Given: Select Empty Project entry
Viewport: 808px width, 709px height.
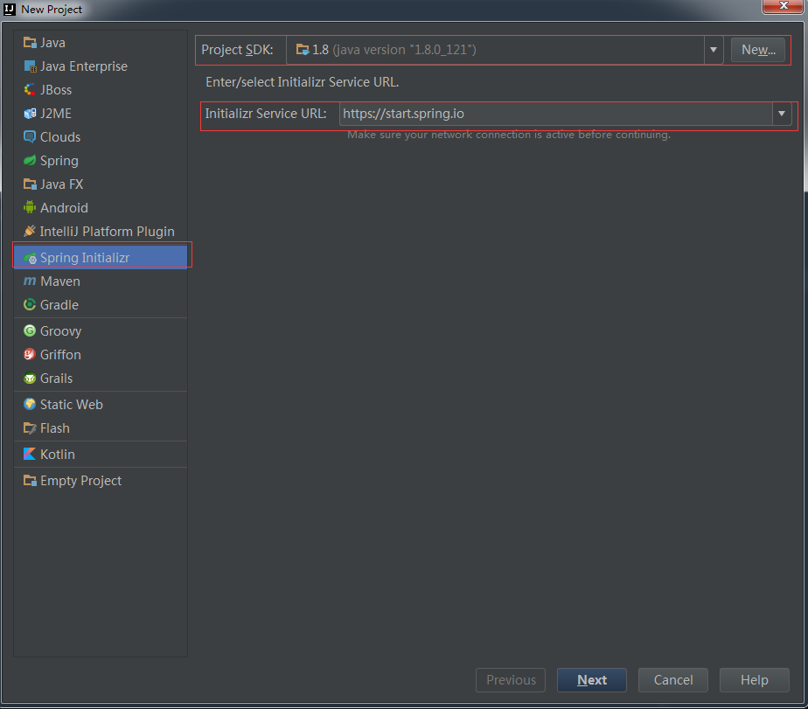Looking at the screenshot, I should [x=101, y=481].
